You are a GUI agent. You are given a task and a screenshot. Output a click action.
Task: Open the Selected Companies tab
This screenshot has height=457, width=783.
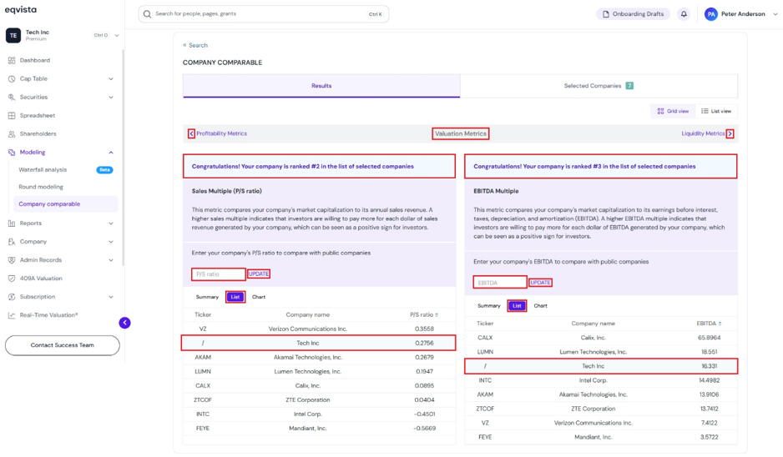[x=599, y=86]
